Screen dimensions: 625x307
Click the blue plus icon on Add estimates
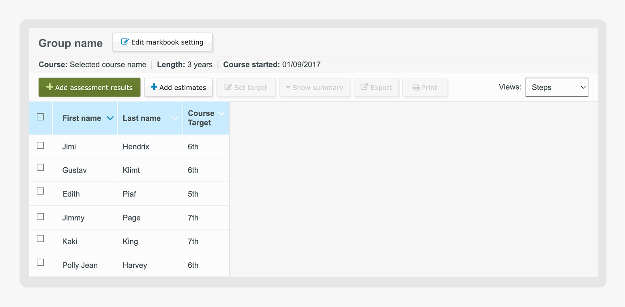(x=154, y=87)
